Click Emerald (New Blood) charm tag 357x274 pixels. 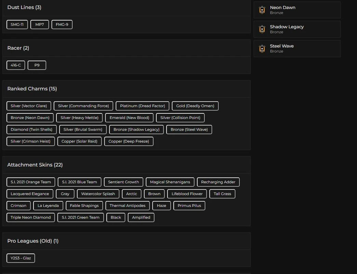(x=129, y=117)
